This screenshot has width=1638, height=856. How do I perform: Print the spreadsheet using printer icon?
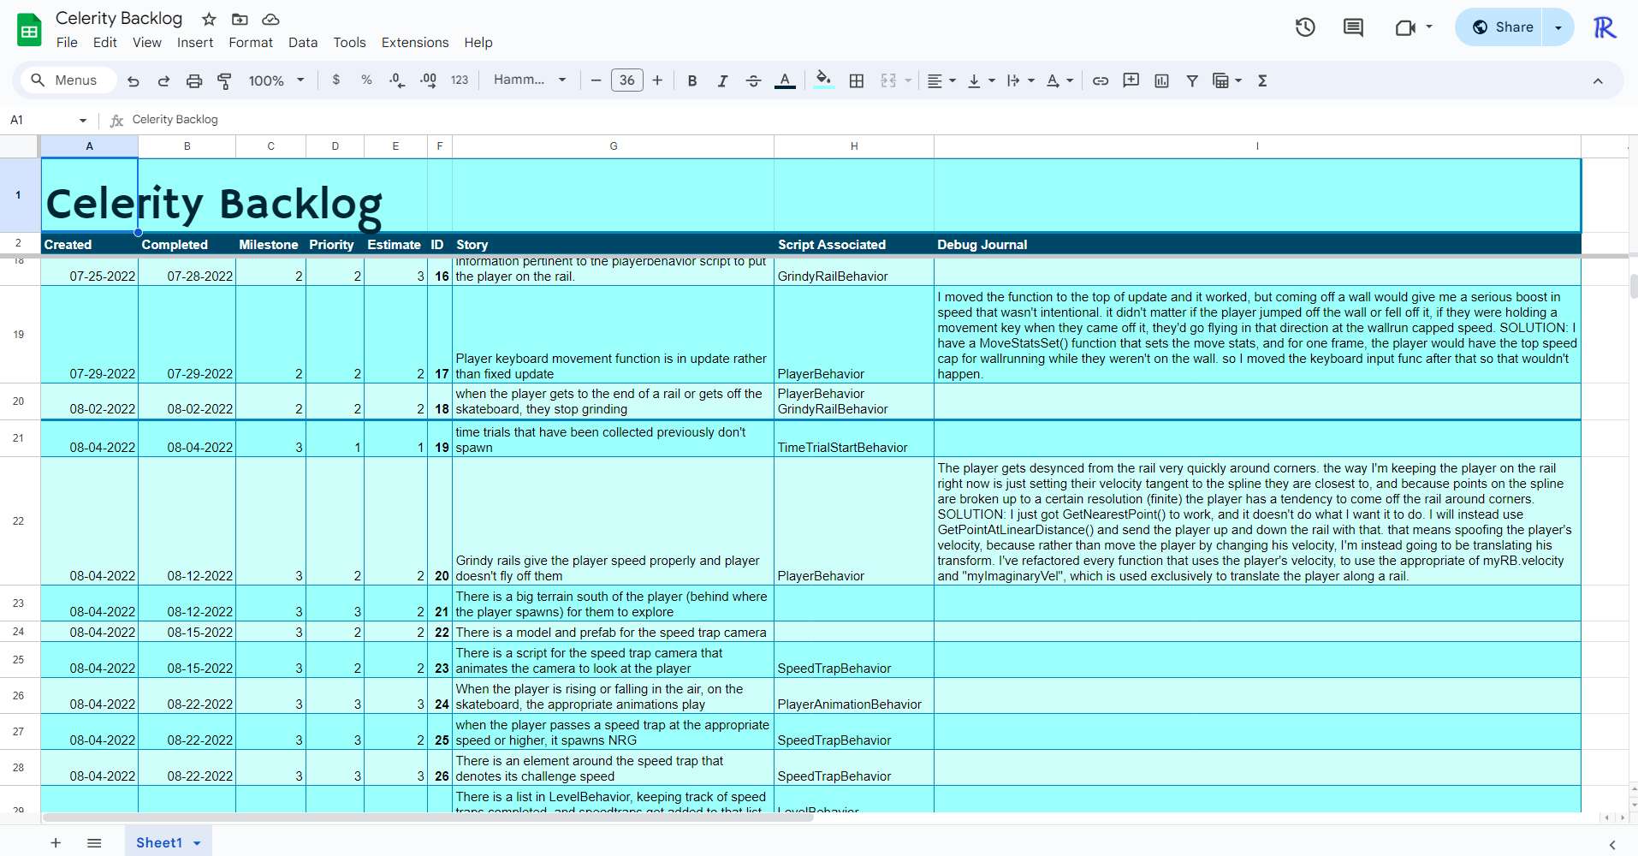tap(194, 80)
